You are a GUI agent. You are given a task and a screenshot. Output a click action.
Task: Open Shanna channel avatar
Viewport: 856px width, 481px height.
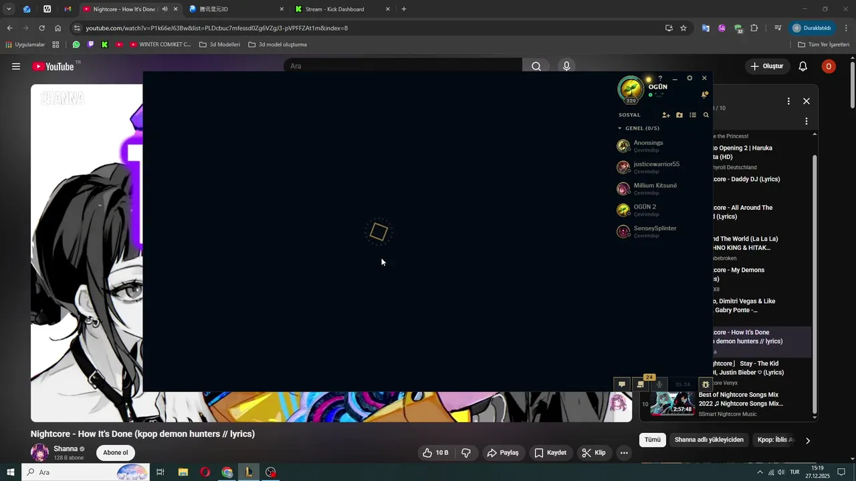[40, 453]
